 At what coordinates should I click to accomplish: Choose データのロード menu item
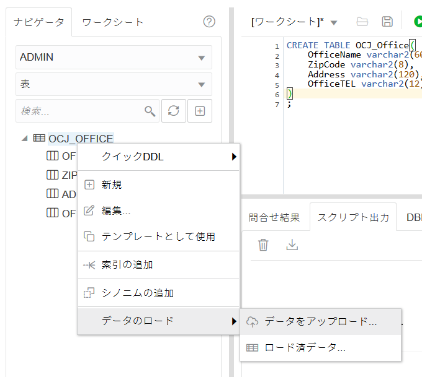click(x=158, y=321)
